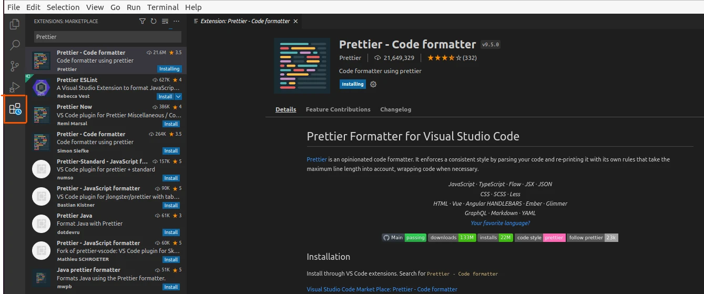This screenshot has width=704, height=294.
Task: Install the Prettier Now extension
Action: [171, 124]
